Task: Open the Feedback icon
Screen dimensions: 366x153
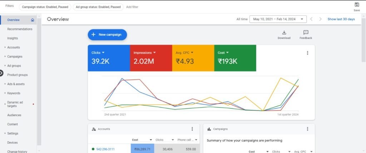Action: (306, 33)
